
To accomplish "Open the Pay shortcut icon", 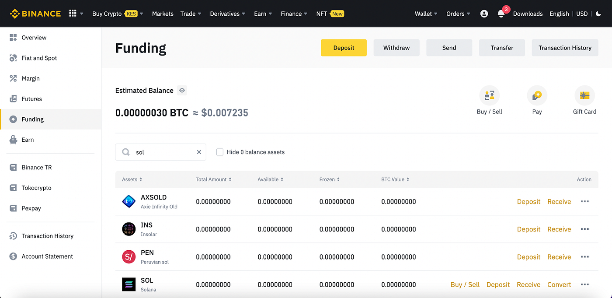I will (x=537, y=95).
